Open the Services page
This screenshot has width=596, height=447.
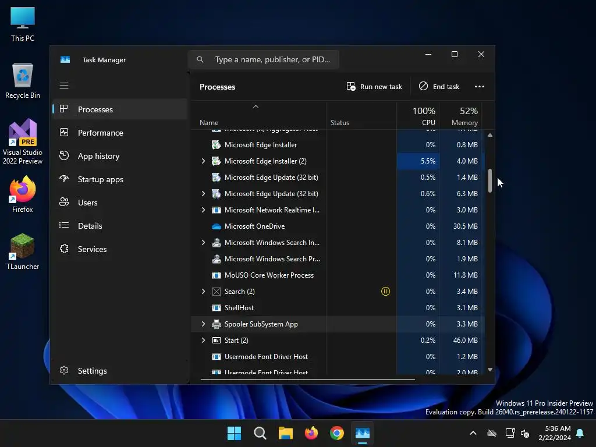point(120,249)
